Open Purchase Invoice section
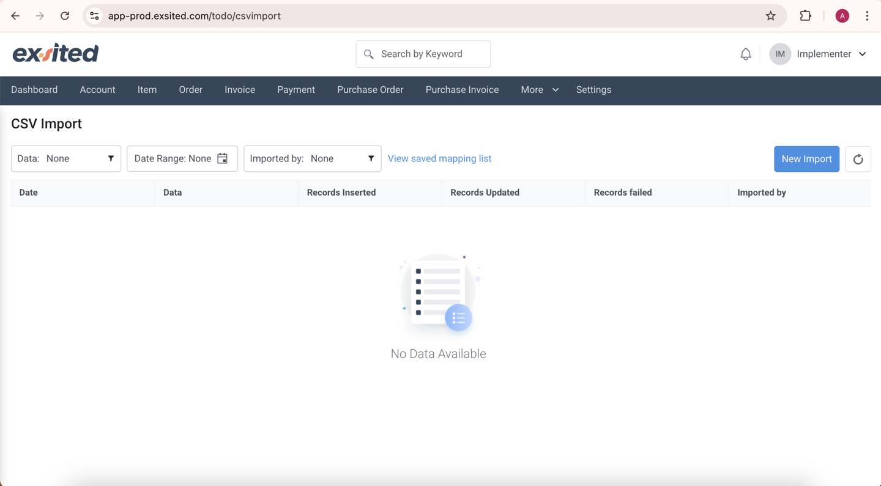This screenshot has height=486, width=881. [x=462, y=90]
